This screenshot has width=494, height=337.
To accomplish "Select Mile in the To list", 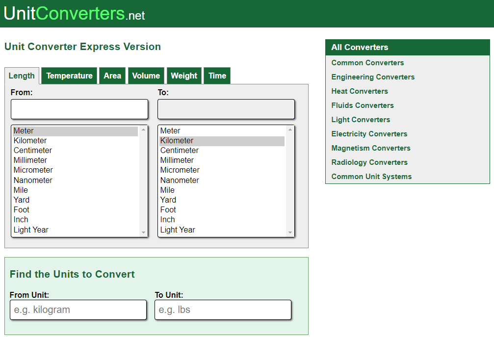I will click(x=222, y=190).
